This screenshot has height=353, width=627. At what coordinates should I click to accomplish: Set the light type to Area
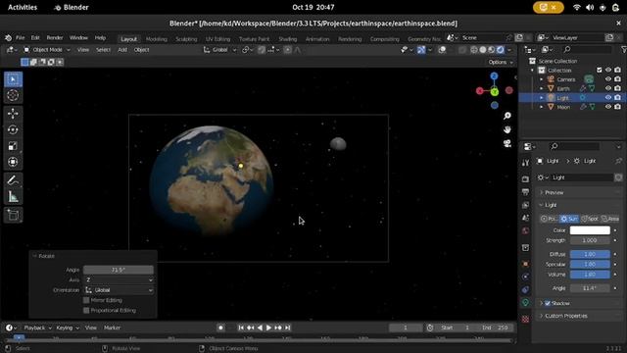click(x=609, y=219)
